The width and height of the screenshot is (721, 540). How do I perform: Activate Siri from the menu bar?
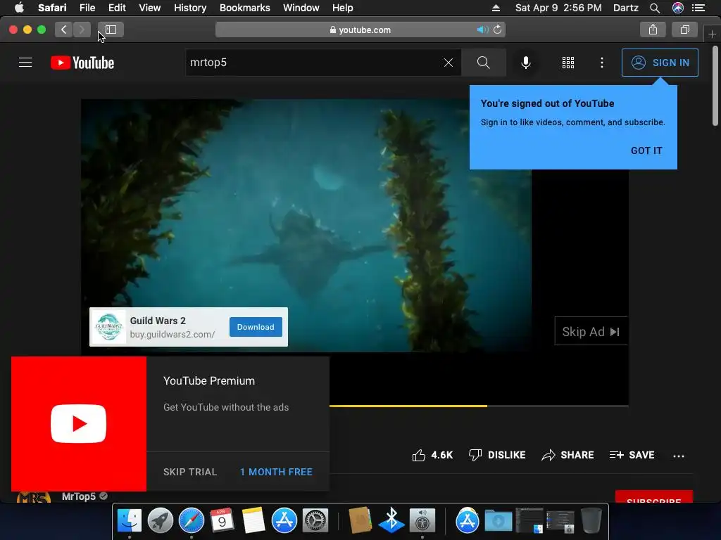(x=678, y=8)
